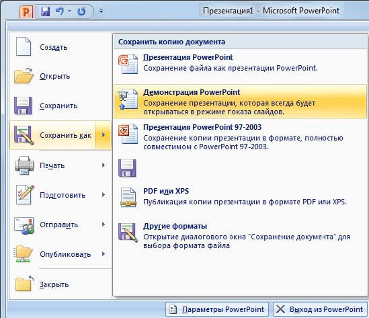This screenshot has width=369, height=318.
Task: Choose the Открыть menu item
Action: [x=60, y=76]
